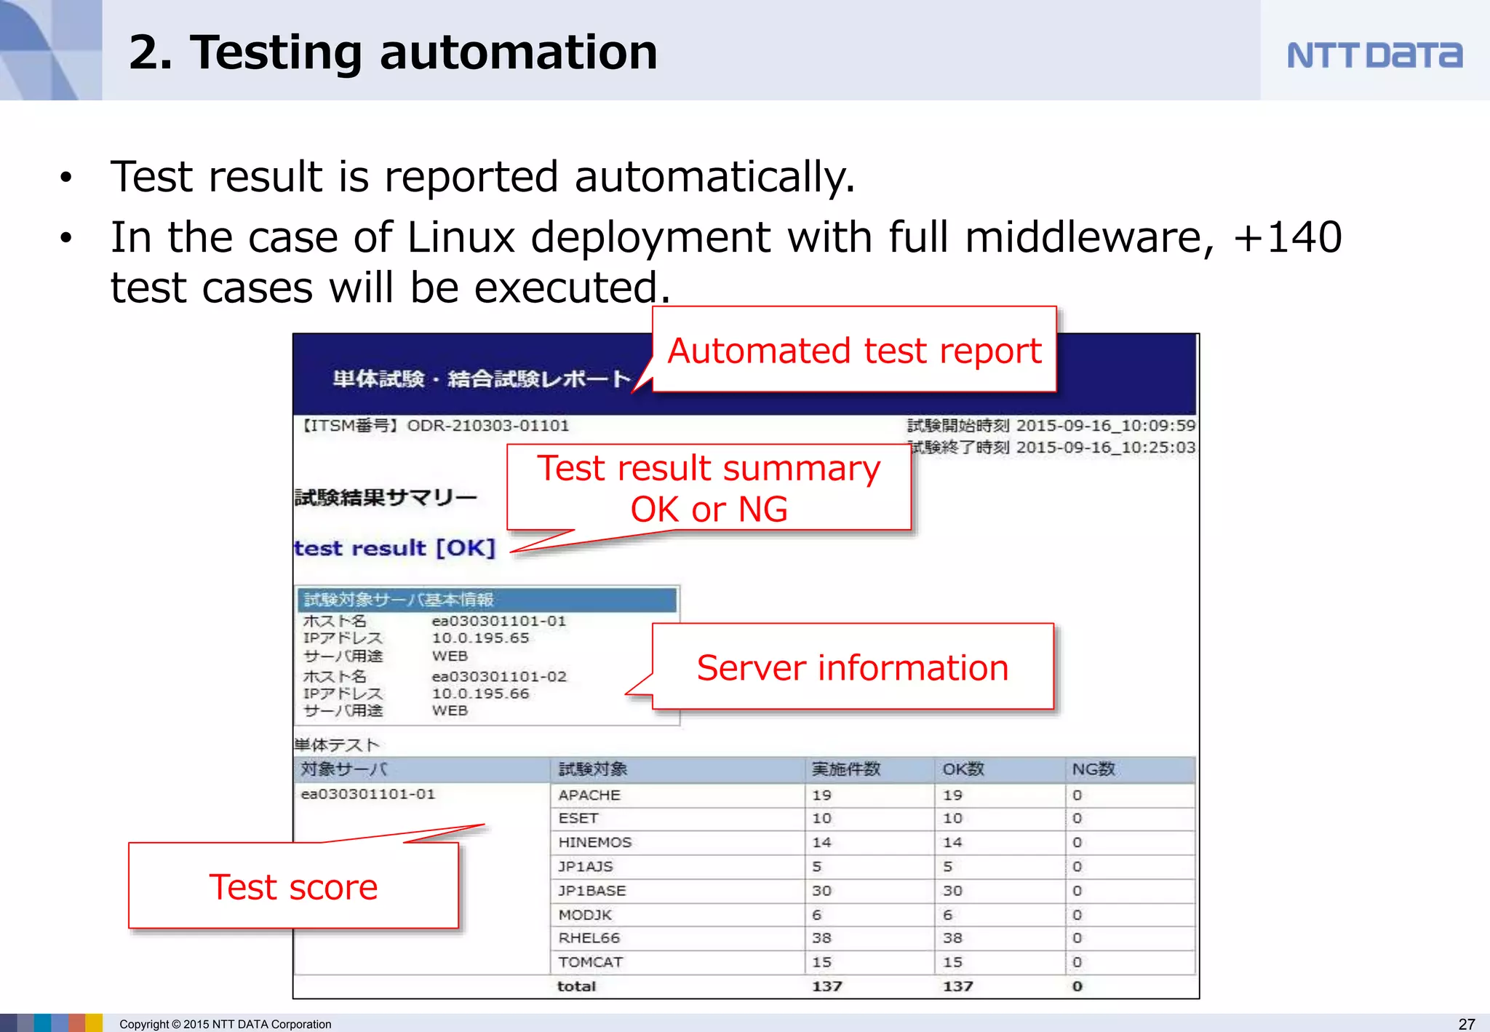Screen dimensions: 1490x1032
Task: Select the slide title '2. Testing automation'
Action: (393, 52)
